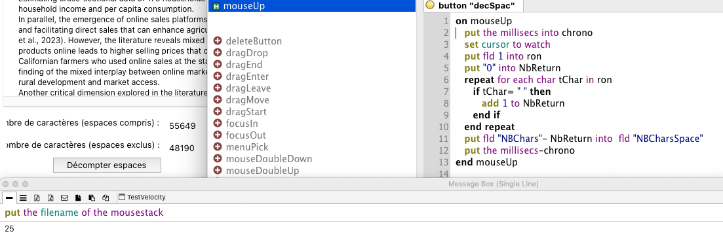Viewport: 723px width, 240px height.
Task: Place cursor on "add 1 to NbReturn" line
Action: [523, 103]
